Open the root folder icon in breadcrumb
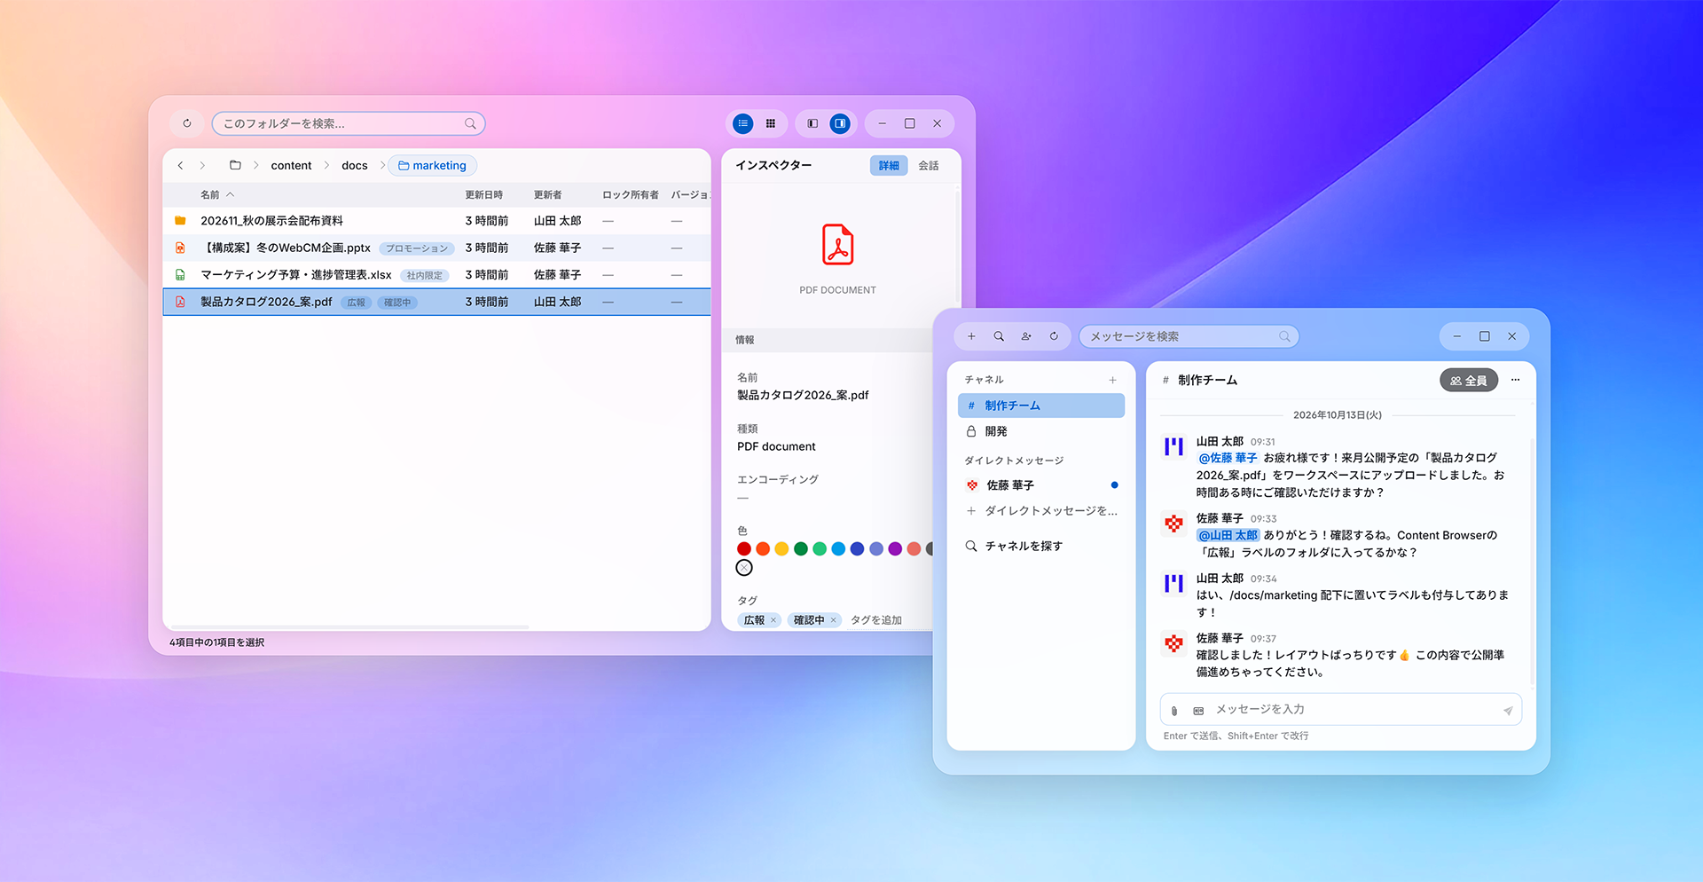 tap(235, 165)
